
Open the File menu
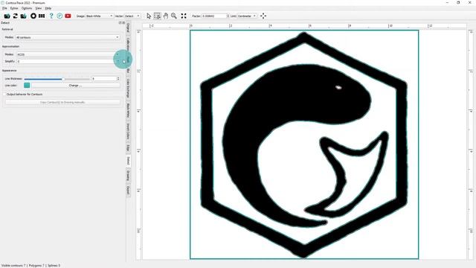[x=4, y=8]
